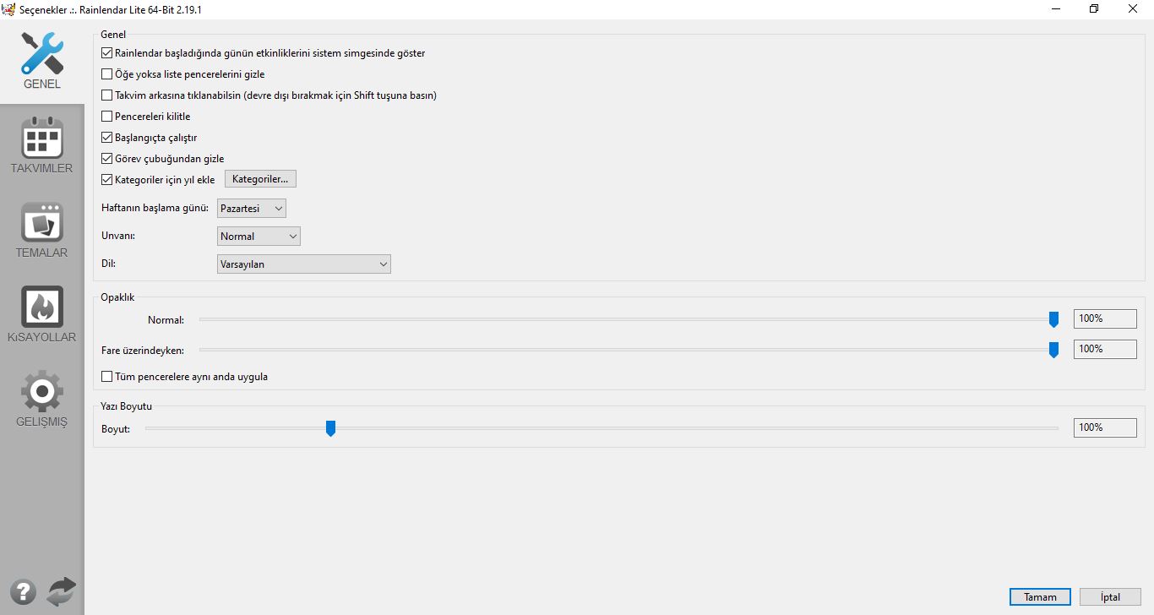Expand the Dil Varsayılan dropdown

(x=304, y=264)
